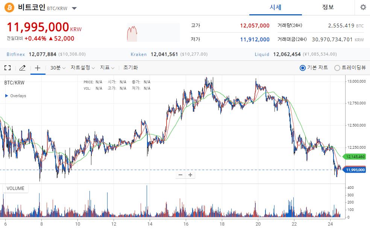
Task: Click the VOLUME panel label
Action: pos(15,188)
